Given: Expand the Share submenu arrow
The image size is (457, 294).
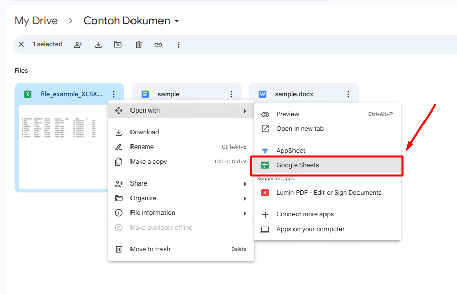Looking at the screenshot, I should coord(245,184).
